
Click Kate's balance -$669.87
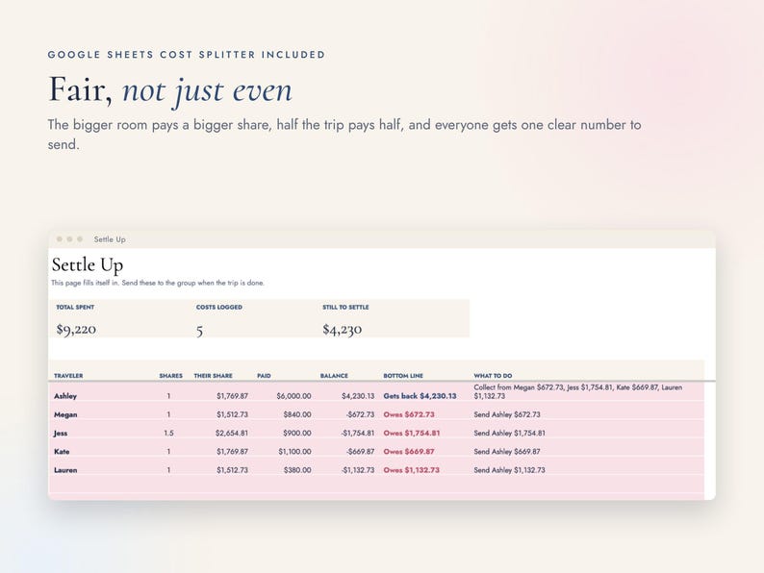click(360, 452)
